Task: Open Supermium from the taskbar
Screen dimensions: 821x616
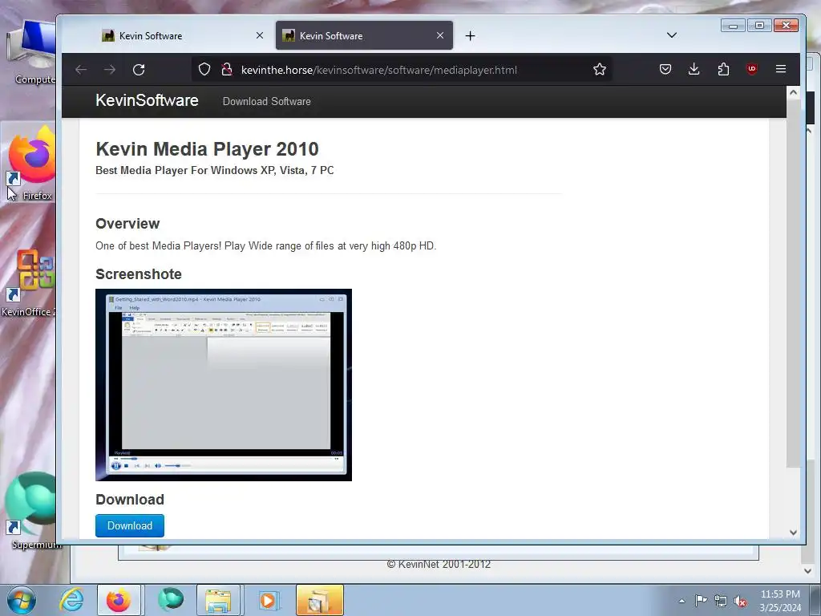Action: pyautogui.click(x=170, y=600)
